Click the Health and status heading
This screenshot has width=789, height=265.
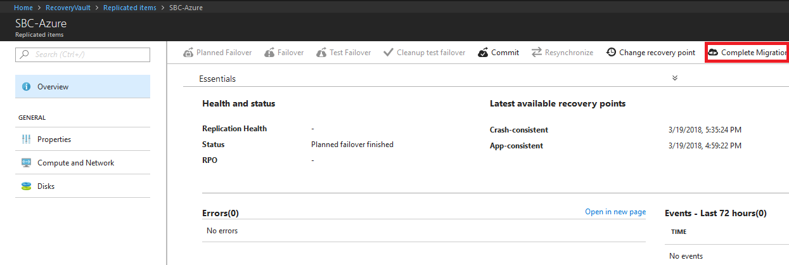(x=238, y=103)
